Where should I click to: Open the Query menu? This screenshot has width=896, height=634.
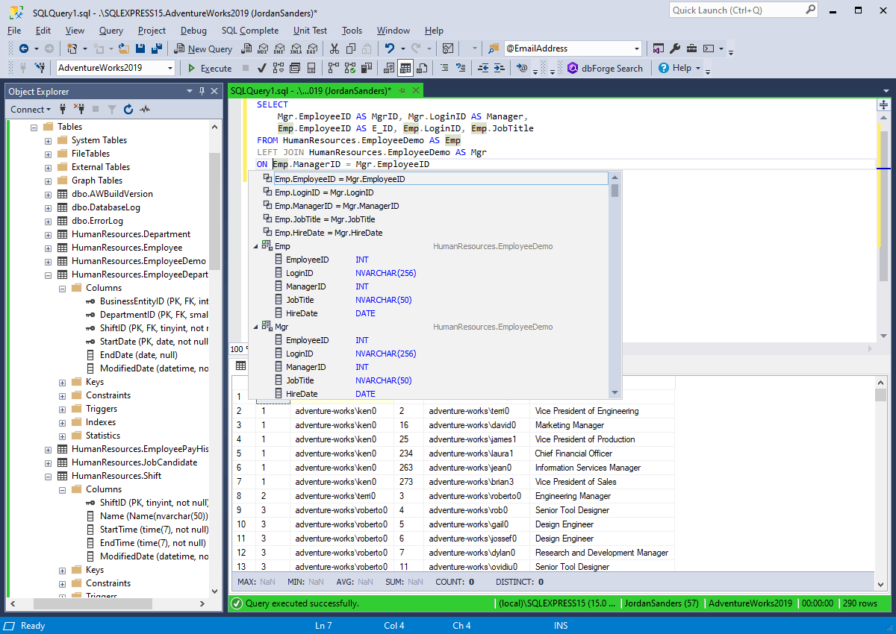(x=111, y=31)
